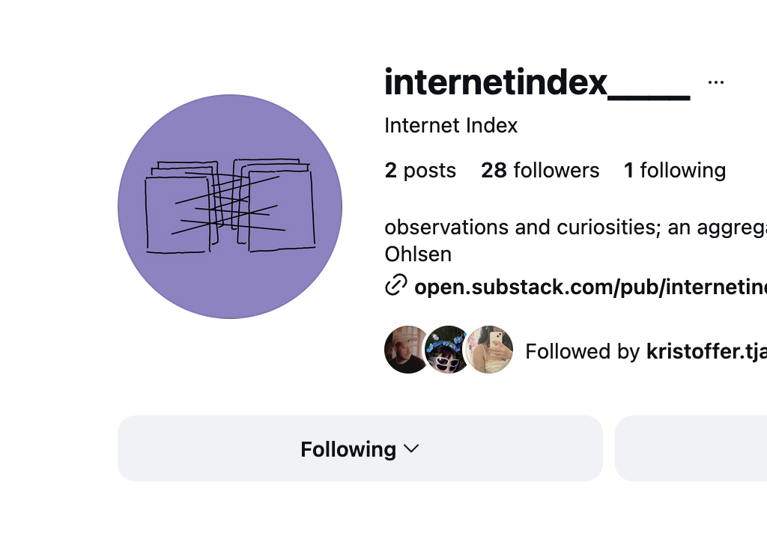Screen dimensions: 767x539
Task: Click the 2 posts count
Action: [x=420, y=171]
